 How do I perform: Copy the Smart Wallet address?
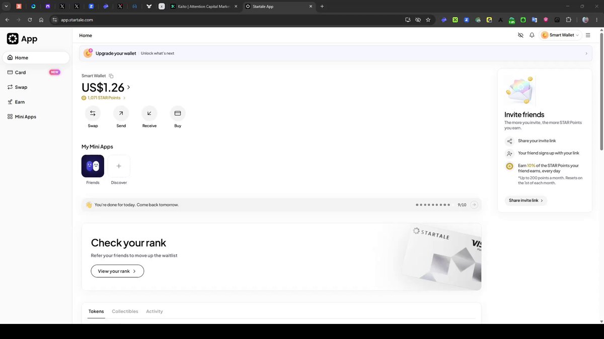pos(111,76)
